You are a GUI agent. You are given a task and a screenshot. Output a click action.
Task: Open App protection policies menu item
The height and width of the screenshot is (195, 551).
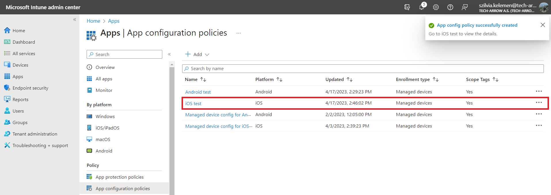coord(119,177)
